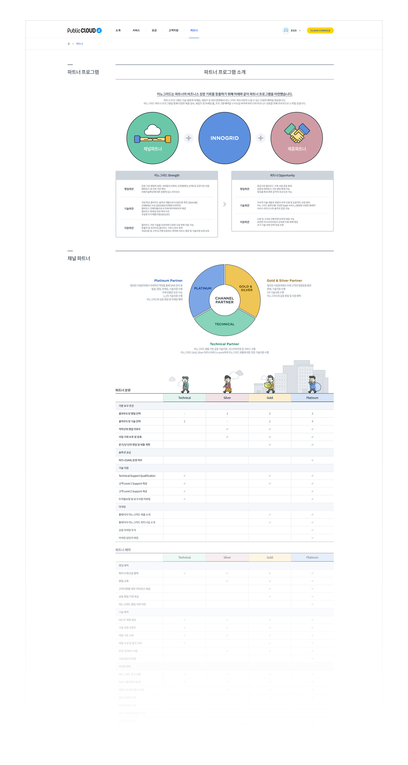
Task: Click 홈페이지 이노그리드 제품 소개 Gold checkmark
Action: click(x=270, y=514)
